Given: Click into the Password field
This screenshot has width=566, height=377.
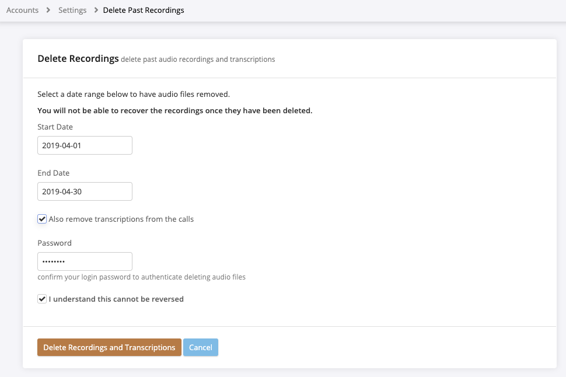Looking at the screenshot, I should 85,261.
